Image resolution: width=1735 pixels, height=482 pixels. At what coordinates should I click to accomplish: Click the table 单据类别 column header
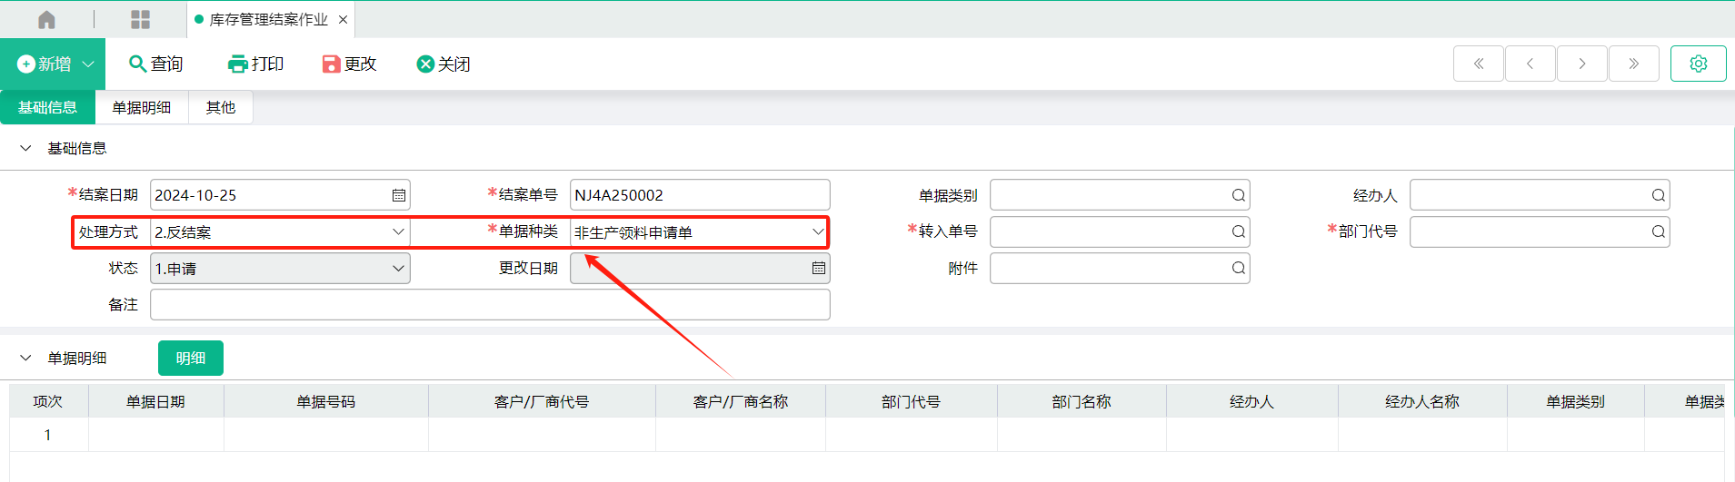click(x=1575, y=401)
